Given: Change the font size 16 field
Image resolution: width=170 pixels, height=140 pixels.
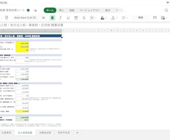Looking at the screenshot, I should pos(43,18).
